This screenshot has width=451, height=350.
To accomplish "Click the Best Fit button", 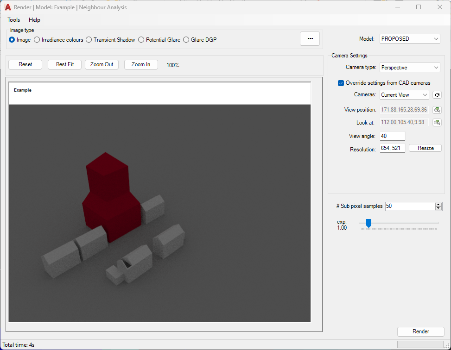I will click(x=65, y=64).
